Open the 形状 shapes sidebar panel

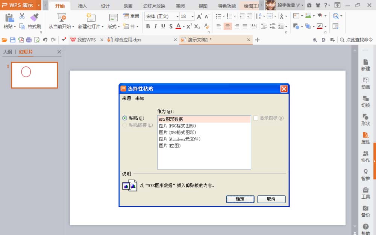365,120
